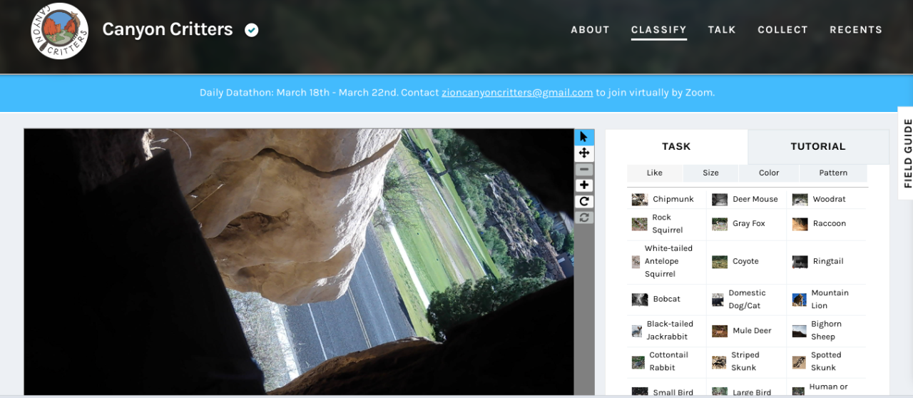Open the Pattern filter dropdown
The width and height of the screenshot is (913, 398).
pyautogui.click(x=833, y=173)
